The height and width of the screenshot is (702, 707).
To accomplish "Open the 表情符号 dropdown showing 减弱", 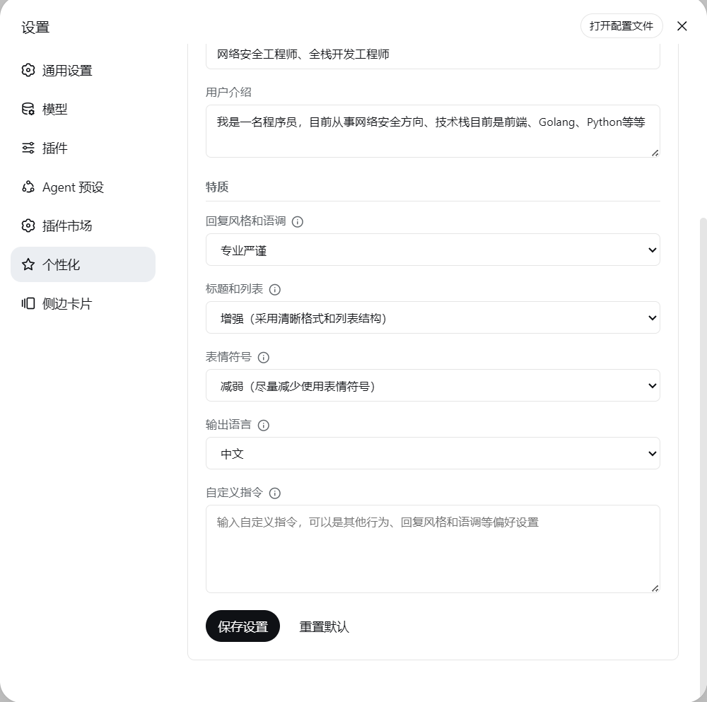I will (433, 385).
